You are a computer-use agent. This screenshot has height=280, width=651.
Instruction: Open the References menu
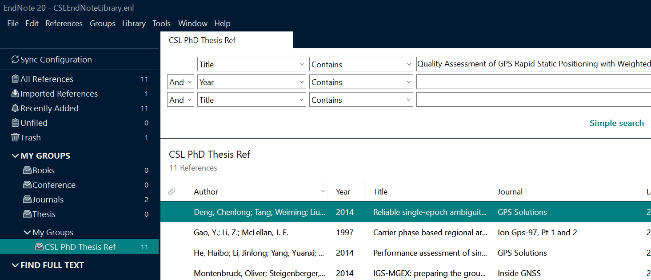(64, 23)
